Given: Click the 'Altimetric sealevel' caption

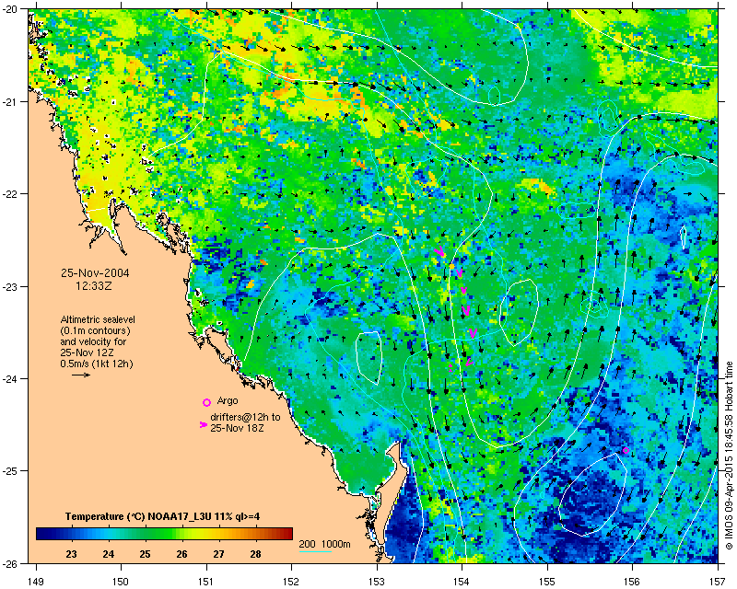Looking at the screenshot, I should [98, 319].
